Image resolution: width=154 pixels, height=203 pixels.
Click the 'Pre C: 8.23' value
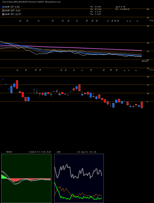tap(96, 14)
